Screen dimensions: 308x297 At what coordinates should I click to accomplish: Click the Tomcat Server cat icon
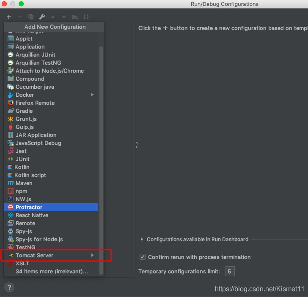[x=11, y=256]
